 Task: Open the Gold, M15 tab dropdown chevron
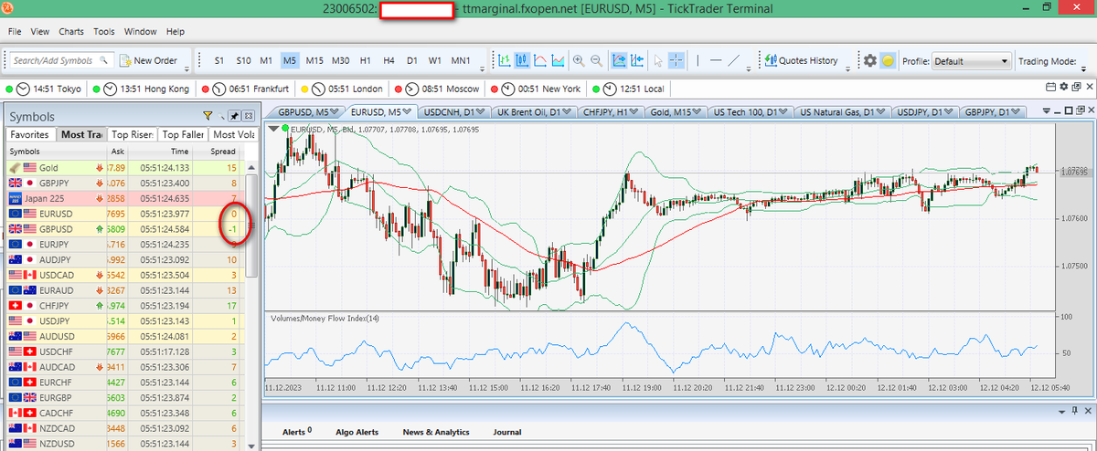coord(698,111)
